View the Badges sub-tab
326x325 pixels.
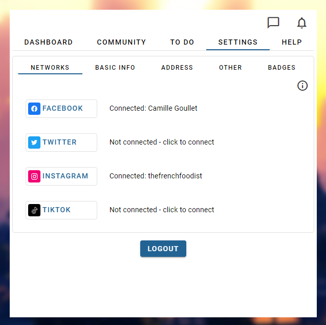281,68
